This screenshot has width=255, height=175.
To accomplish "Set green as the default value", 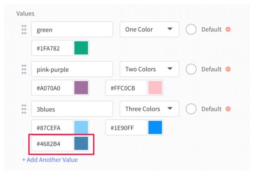I will tap(191, 30).
